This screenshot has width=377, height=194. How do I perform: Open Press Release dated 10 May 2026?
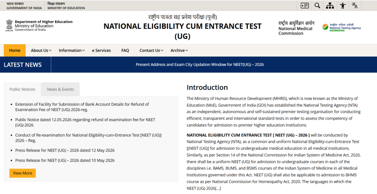click(x=65, y=161)
